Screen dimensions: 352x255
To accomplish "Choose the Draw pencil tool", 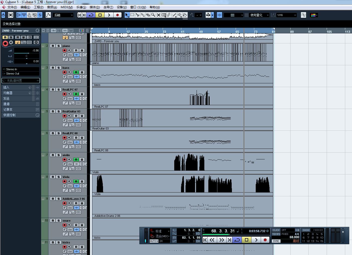I will 169,15.
